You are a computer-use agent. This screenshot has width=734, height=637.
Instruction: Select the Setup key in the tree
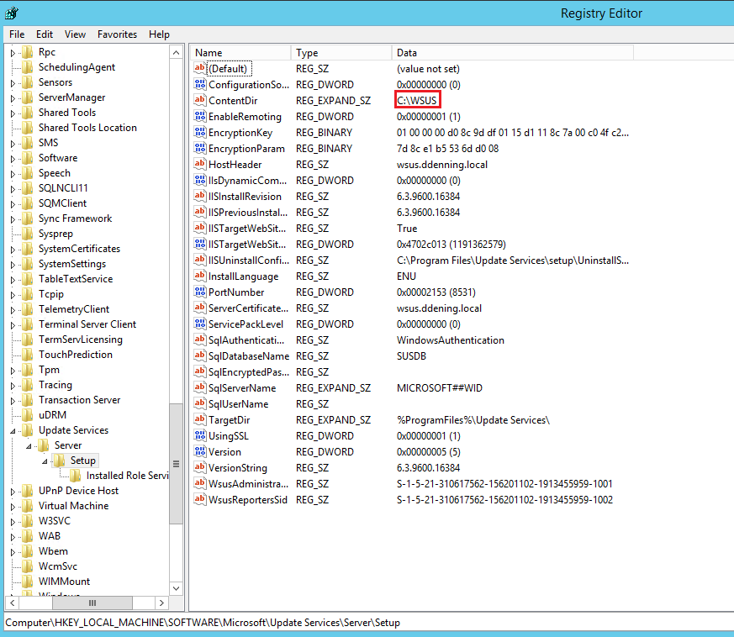[x=82, y=461]
